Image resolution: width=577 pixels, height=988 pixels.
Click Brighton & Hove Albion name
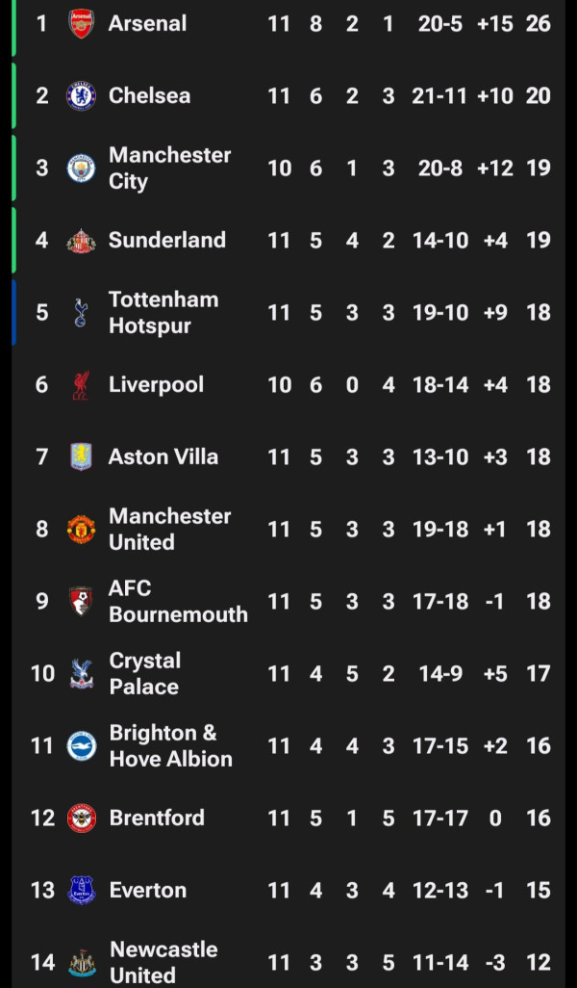pos(170,745)
